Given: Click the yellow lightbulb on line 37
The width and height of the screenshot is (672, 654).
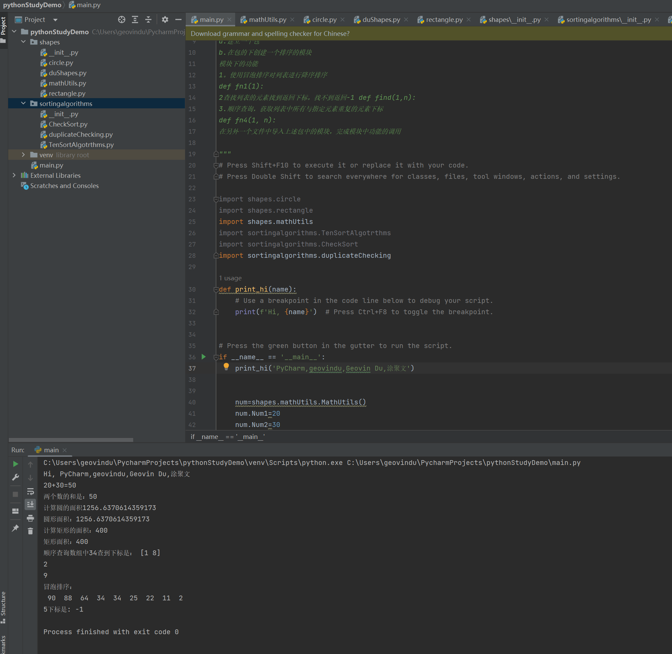Looking at the screenshot, I should pos(226,366).
